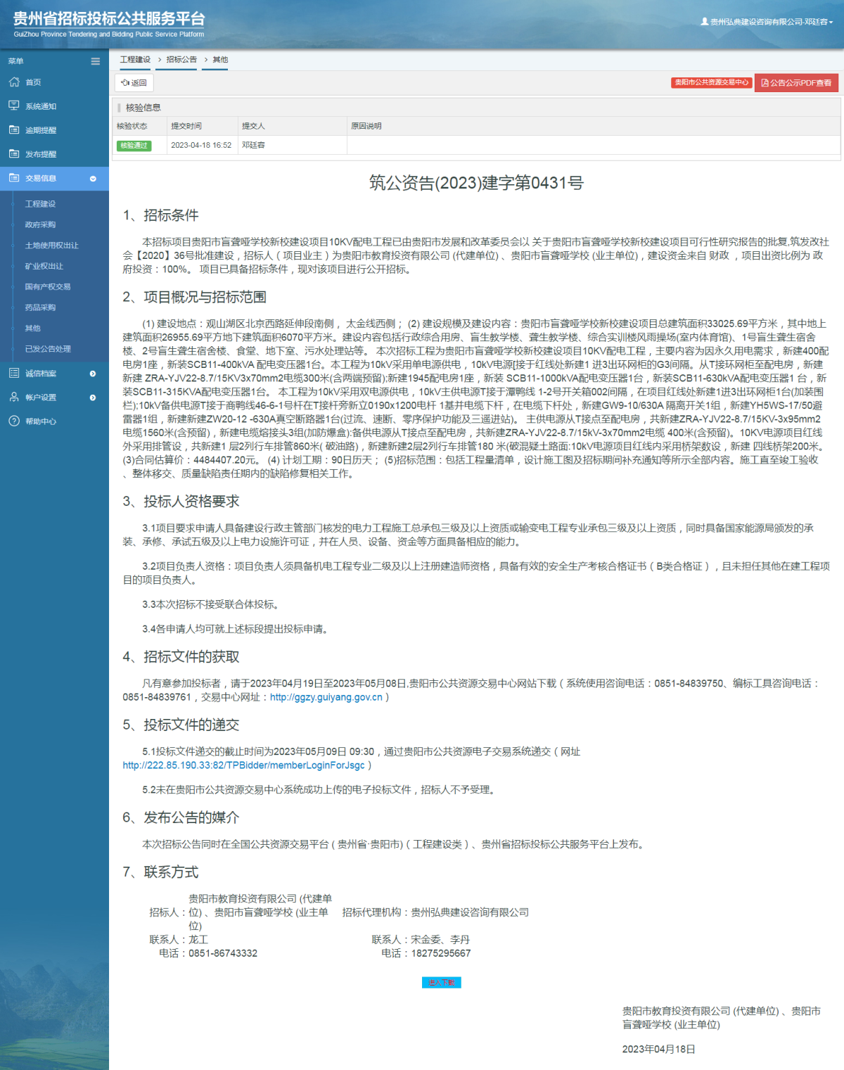844x1070 pixels.
Task: Click the person icon for 帐户设置
Action: (x=14, y=397)
